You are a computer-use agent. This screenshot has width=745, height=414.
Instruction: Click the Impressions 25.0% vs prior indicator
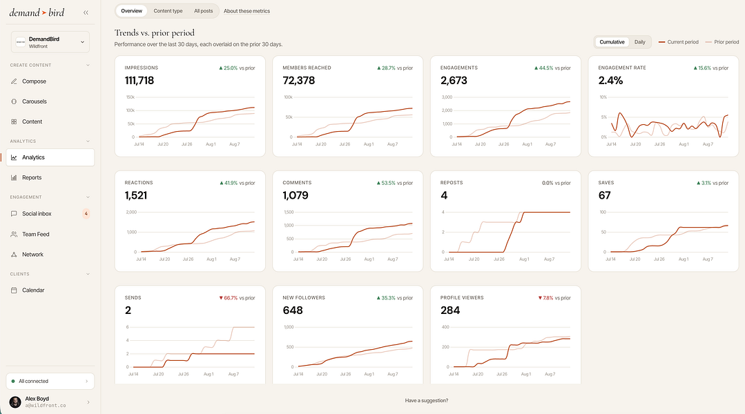237,68
